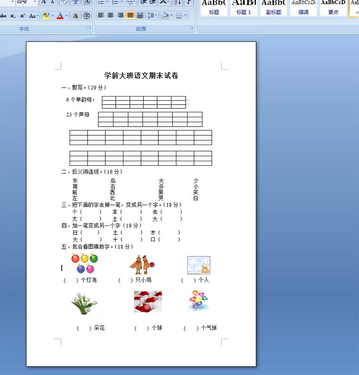359x375 pixels.
Task: Select the two chickens picture
Action: pos(142,265)
